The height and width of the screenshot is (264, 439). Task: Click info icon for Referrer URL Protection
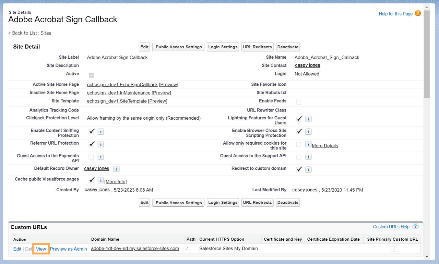(x=100, y=144)
